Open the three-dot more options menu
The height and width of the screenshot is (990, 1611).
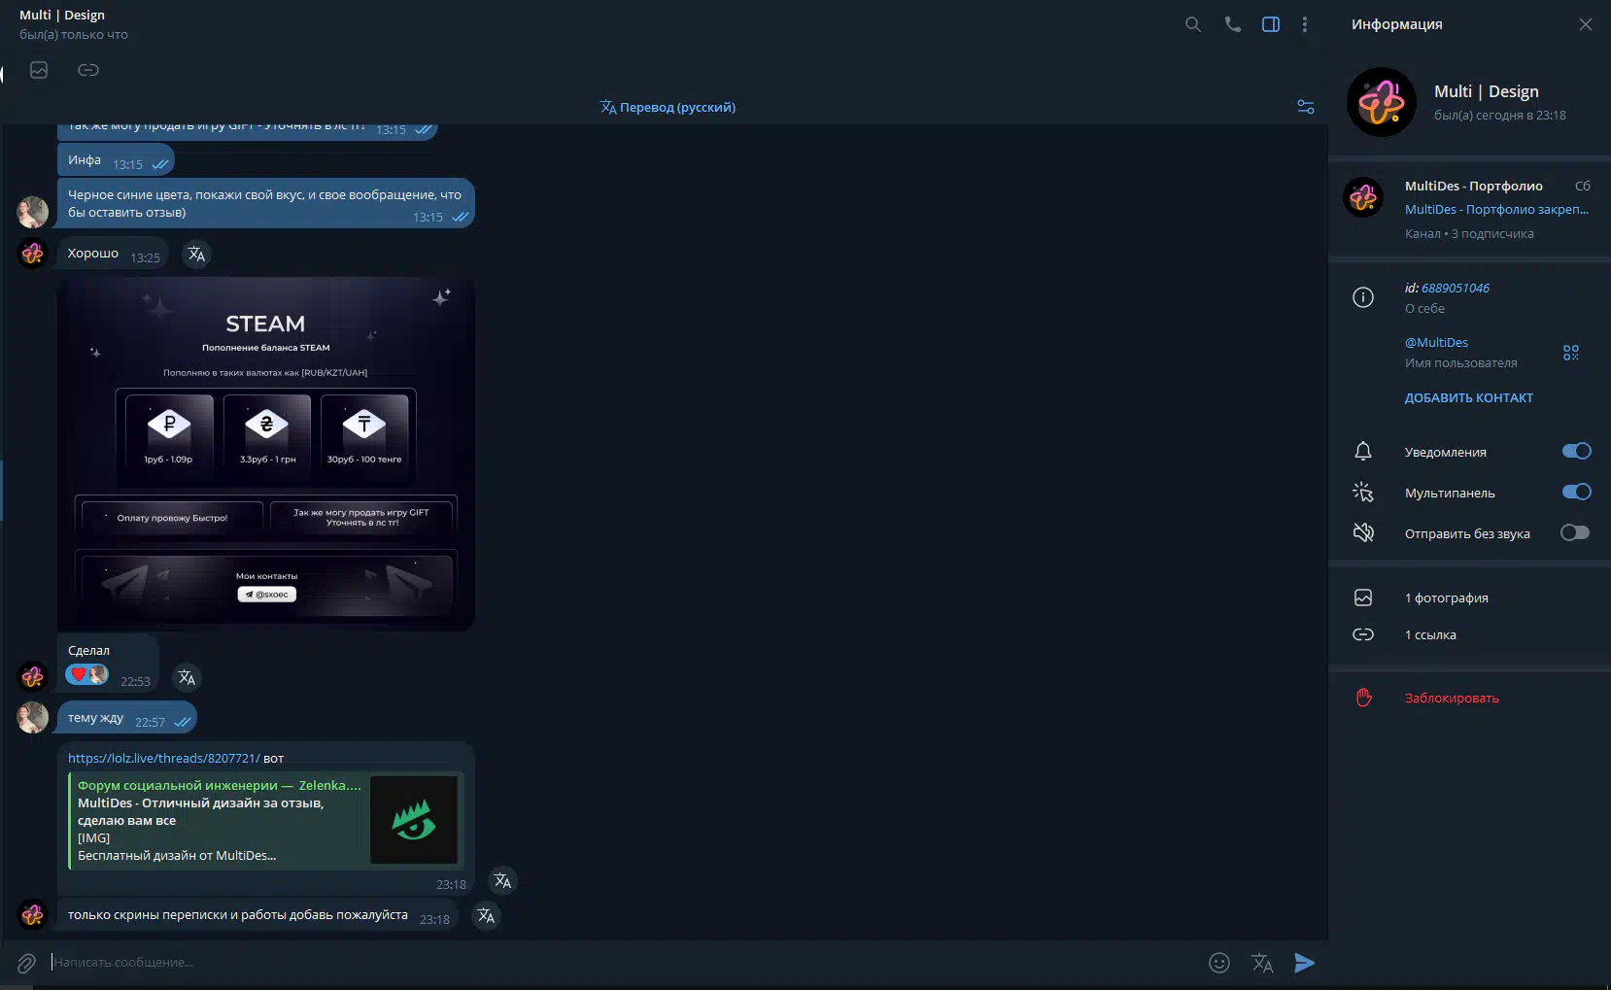[1305, 24]
